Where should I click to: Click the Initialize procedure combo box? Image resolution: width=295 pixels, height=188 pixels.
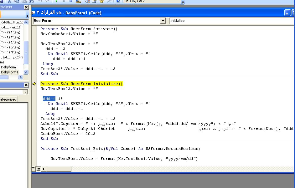[x=232, y=21]
